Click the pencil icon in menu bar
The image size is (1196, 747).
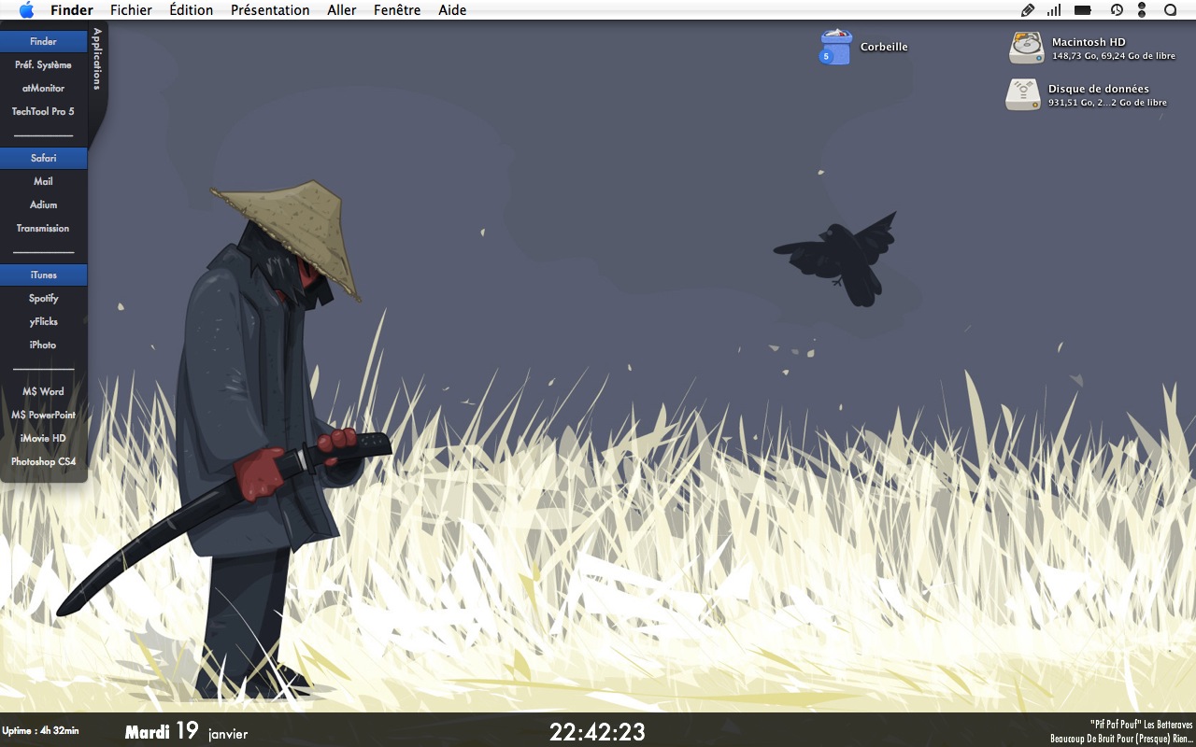[1028, 10]
